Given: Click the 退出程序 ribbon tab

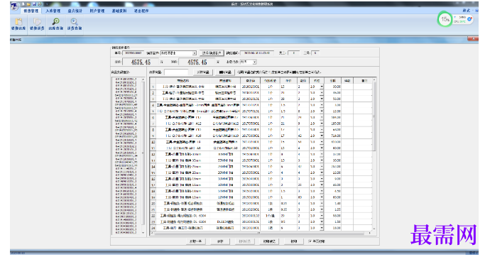Looking at the screenshot, I should point(141,11).
